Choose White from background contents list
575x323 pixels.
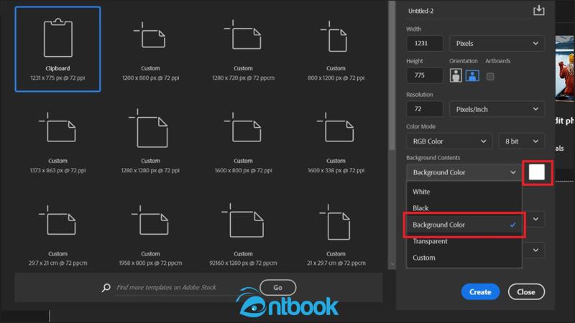(464, 192)
